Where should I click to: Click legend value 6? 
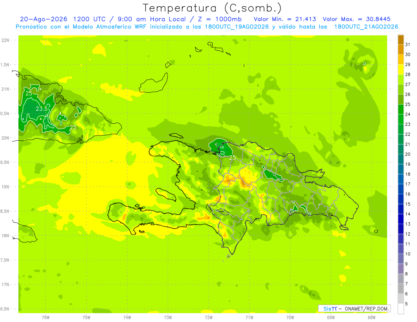pos(407,294)
